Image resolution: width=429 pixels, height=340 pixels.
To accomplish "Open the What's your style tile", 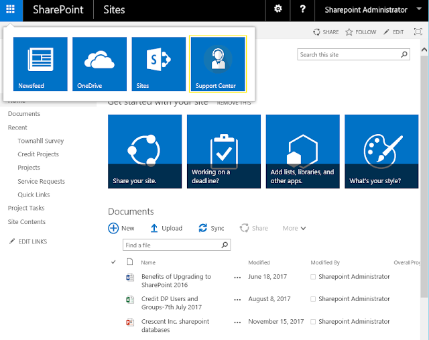I will point(381,152).
